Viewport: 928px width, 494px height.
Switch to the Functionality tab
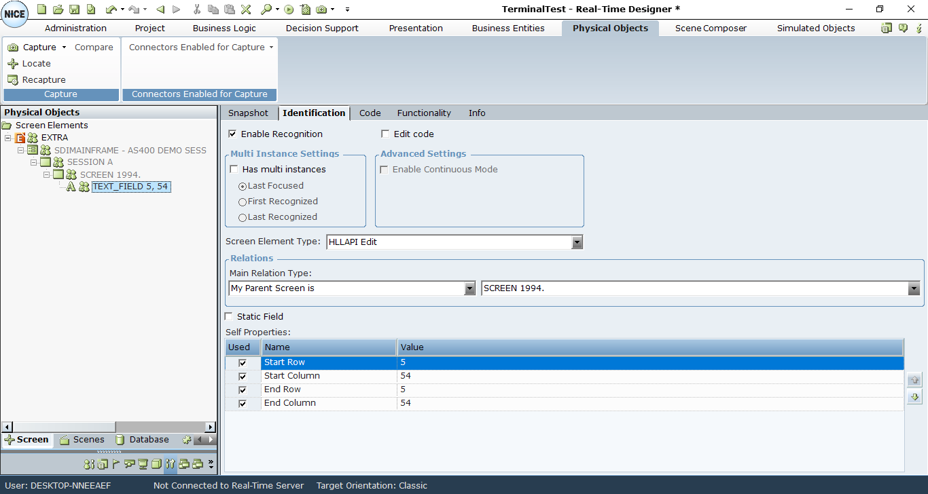click(424, 113)
